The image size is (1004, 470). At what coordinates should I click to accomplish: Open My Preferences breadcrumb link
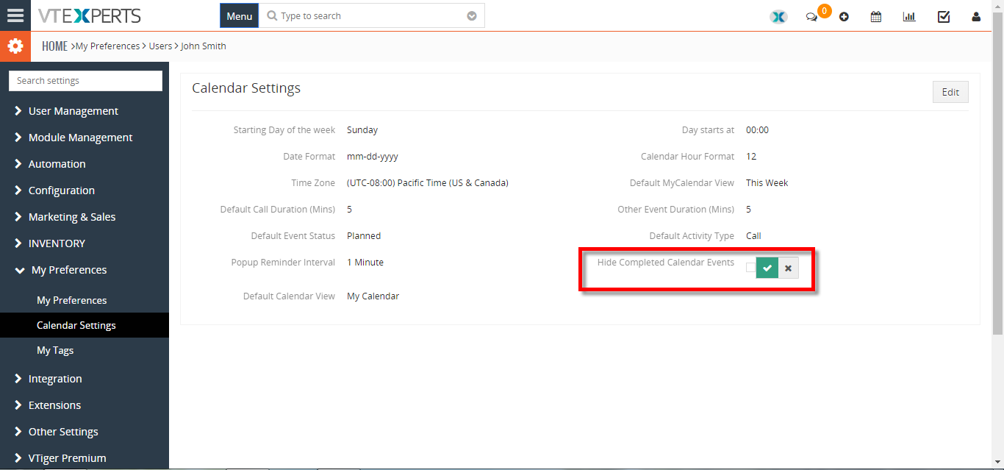click(x=107, y=46)
